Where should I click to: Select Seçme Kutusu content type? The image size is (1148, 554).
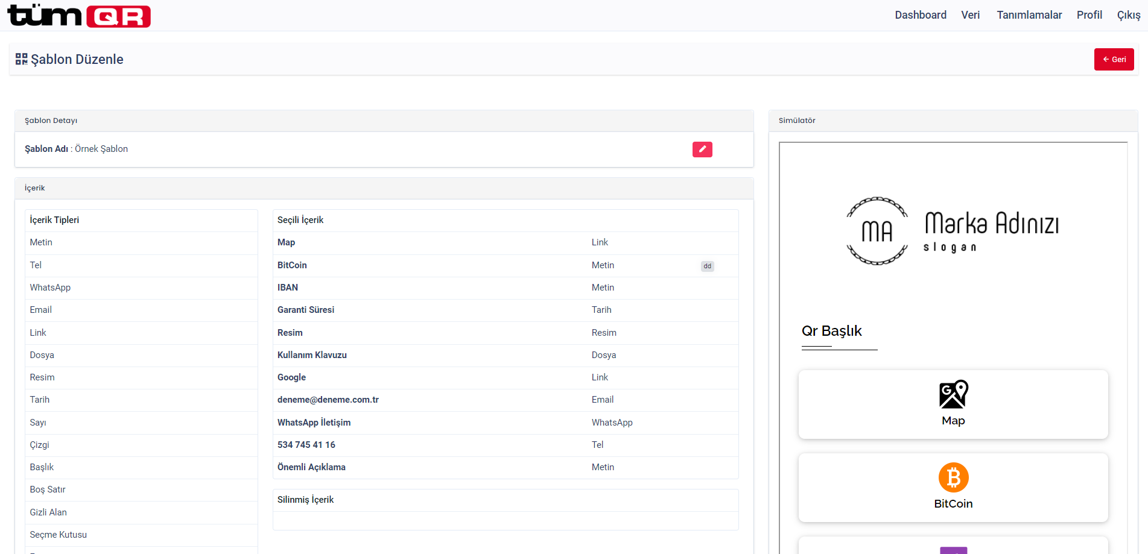[x=141, y=535]
